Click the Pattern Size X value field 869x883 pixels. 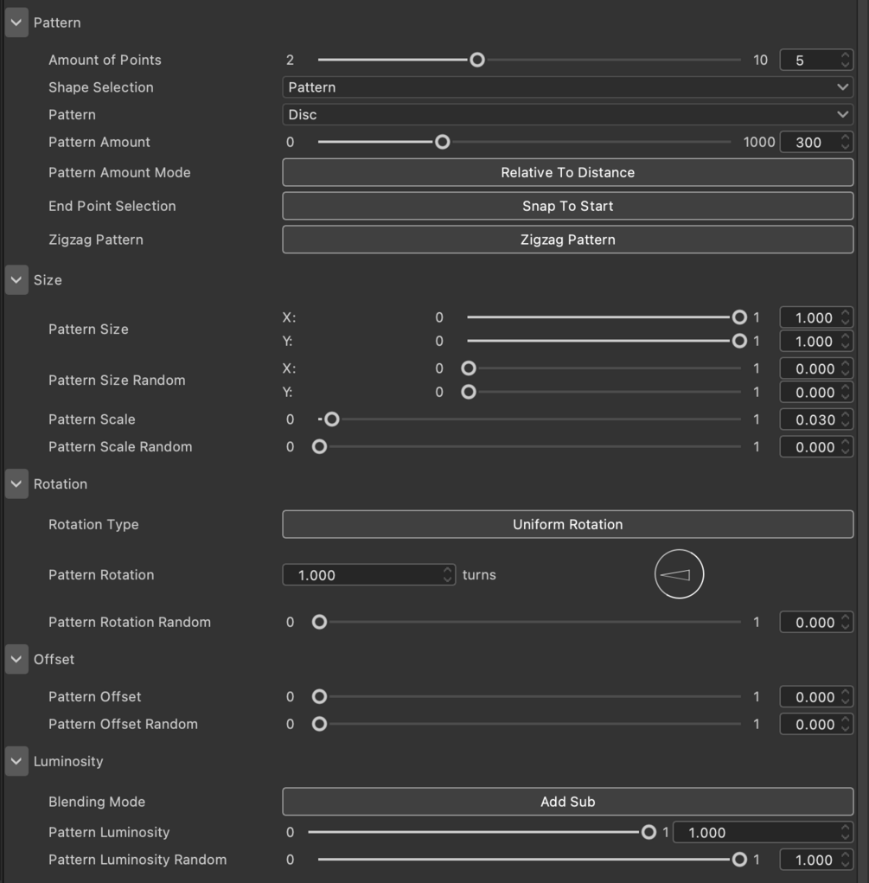click(x=816, y=317)
